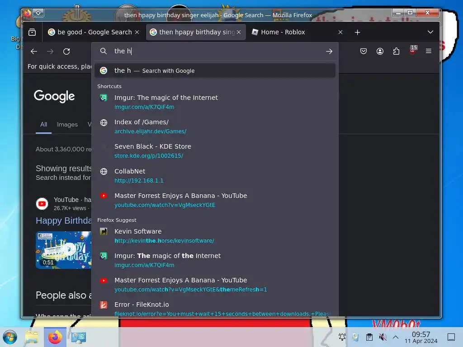Open Master Forrest shortcut under Shortcuts

pyautogui.click(x=215, y=200)
